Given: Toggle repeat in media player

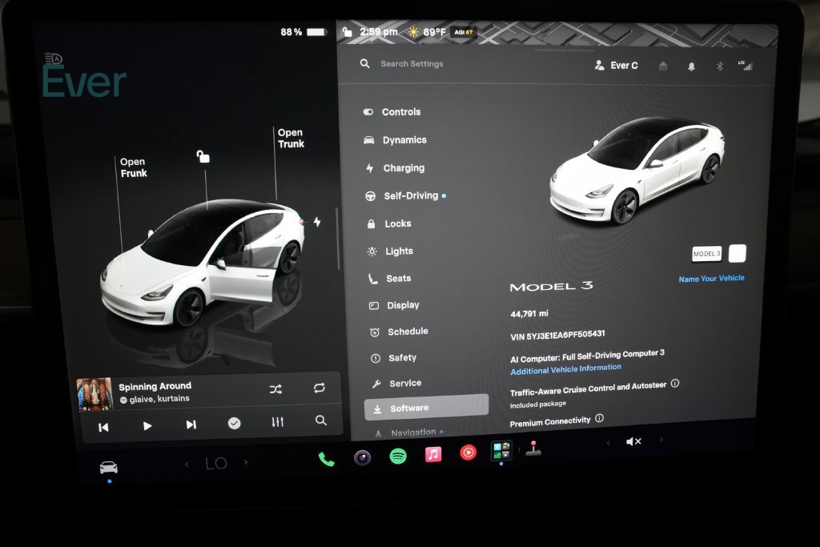Looking at the screenshot, I should pyautogui.click(x=319, y=388).
